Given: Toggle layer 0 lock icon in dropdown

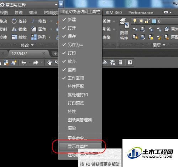Looking at the screenshot, I should pyautogui.click(x=147, y=21).
